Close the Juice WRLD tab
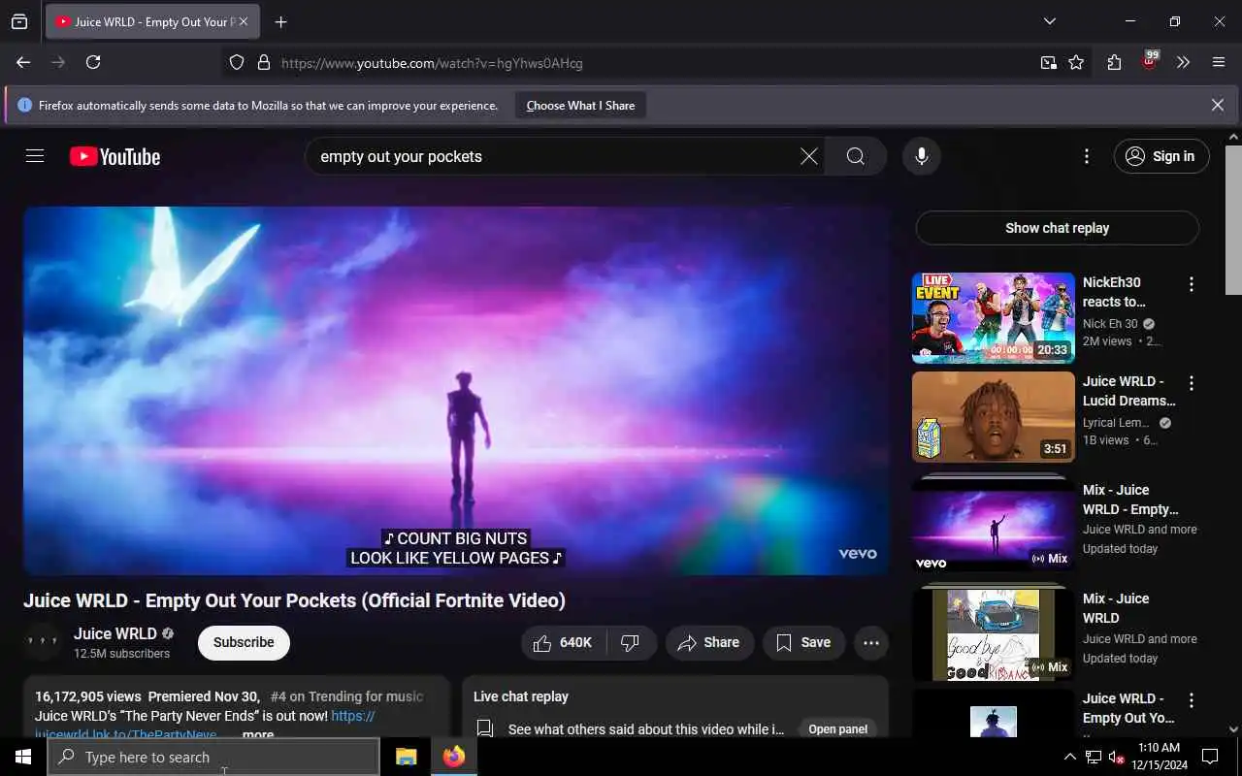Image resolution: width=1242 pixels, height=776 pixels. pyautogui.click(x=243, y=21)
